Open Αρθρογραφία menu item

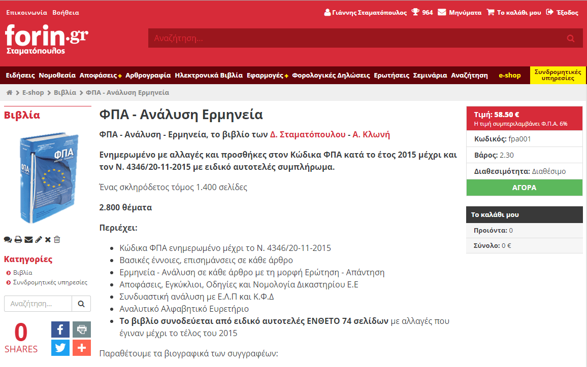click(148, 75)
